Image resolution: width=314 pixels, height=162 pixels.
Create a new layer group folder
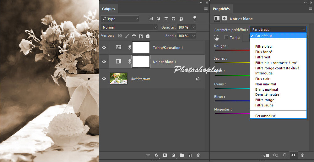coord(181,155)
